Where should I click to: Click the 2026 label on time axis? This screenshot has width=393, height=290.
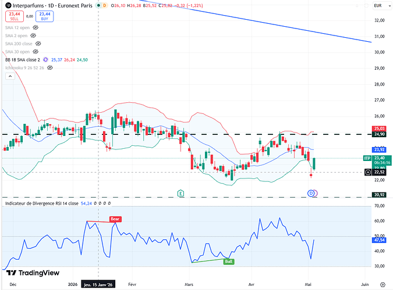click(x=73, y=285)
